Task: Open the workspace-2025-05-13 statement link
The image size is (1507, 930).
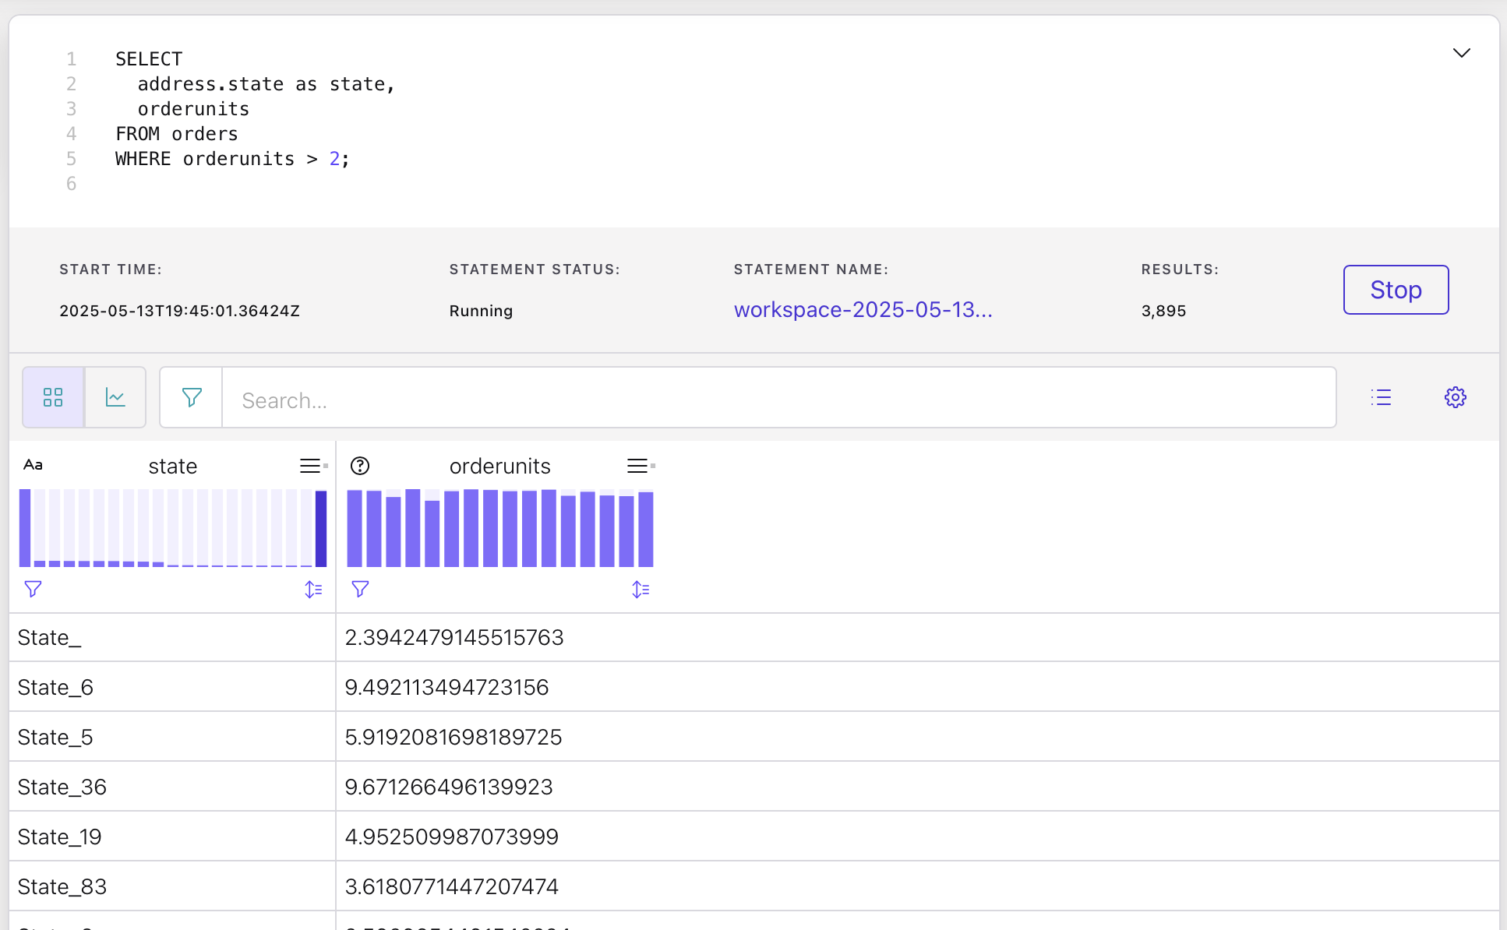Action: pyautogui.click(x=863, y=310)
